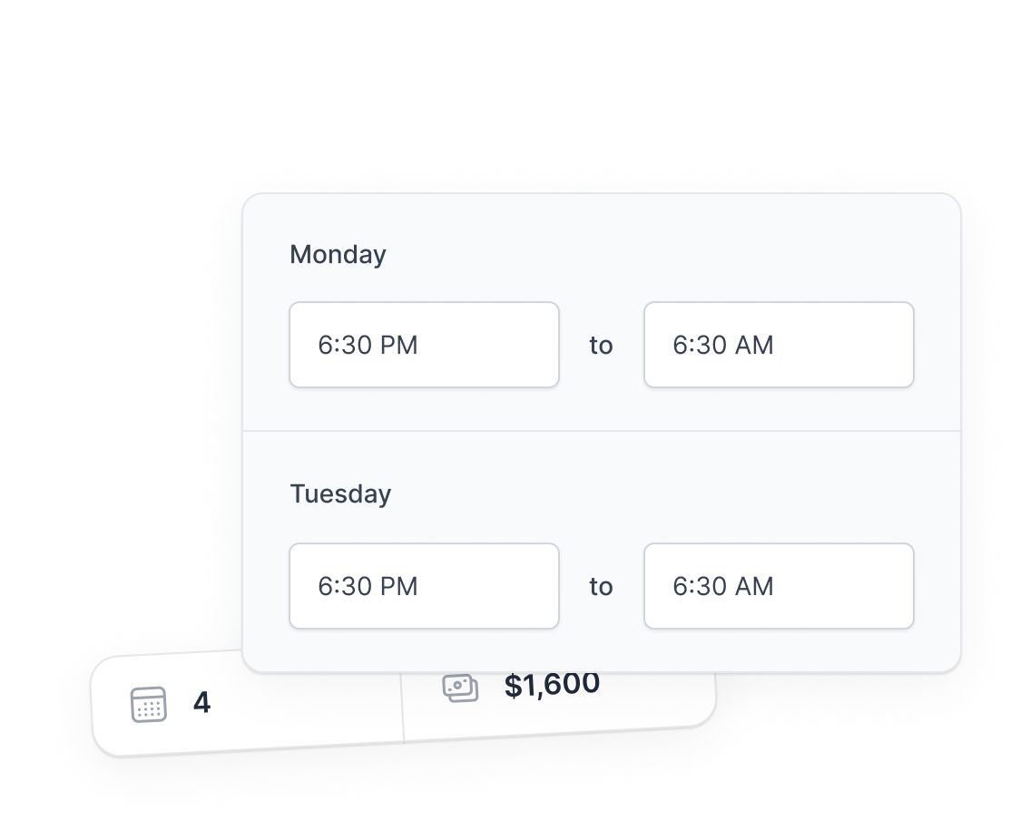Click the "to" text in Monday's row

click(601, 346)
